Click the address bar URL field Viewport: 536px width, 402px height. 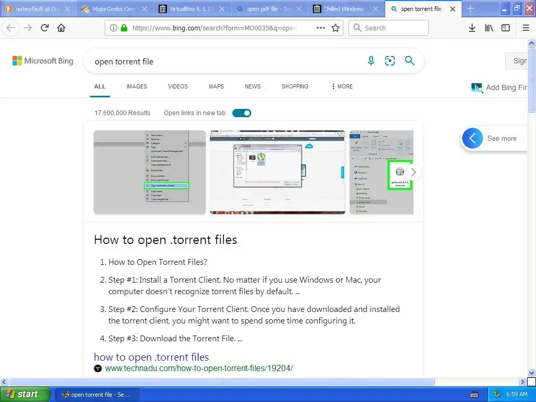point(214,28)
